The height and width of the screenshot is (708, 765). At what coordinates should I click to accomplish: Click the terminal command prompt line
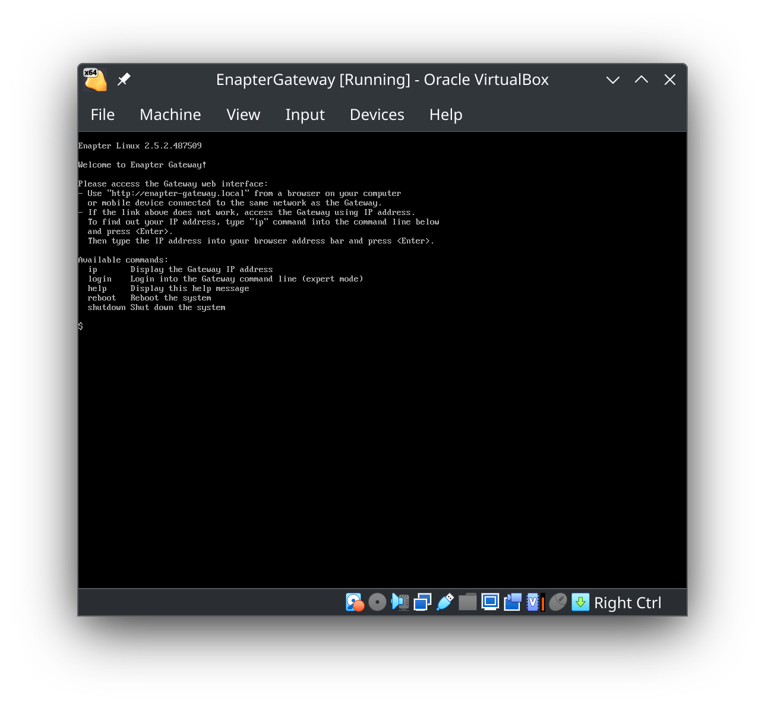(x=80, y=326)
